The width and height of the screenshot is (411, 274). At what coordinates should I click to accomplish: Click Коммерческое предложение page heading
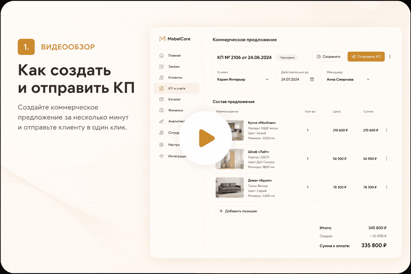(x=245, y=40)
